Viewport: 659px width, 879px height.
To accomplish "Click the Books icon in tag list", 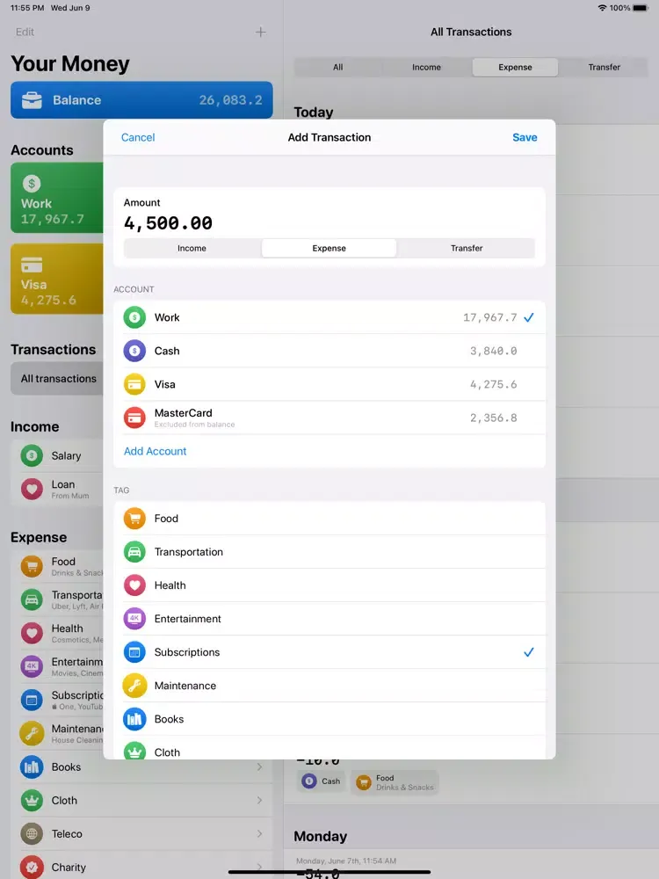I will click(134, 719).
